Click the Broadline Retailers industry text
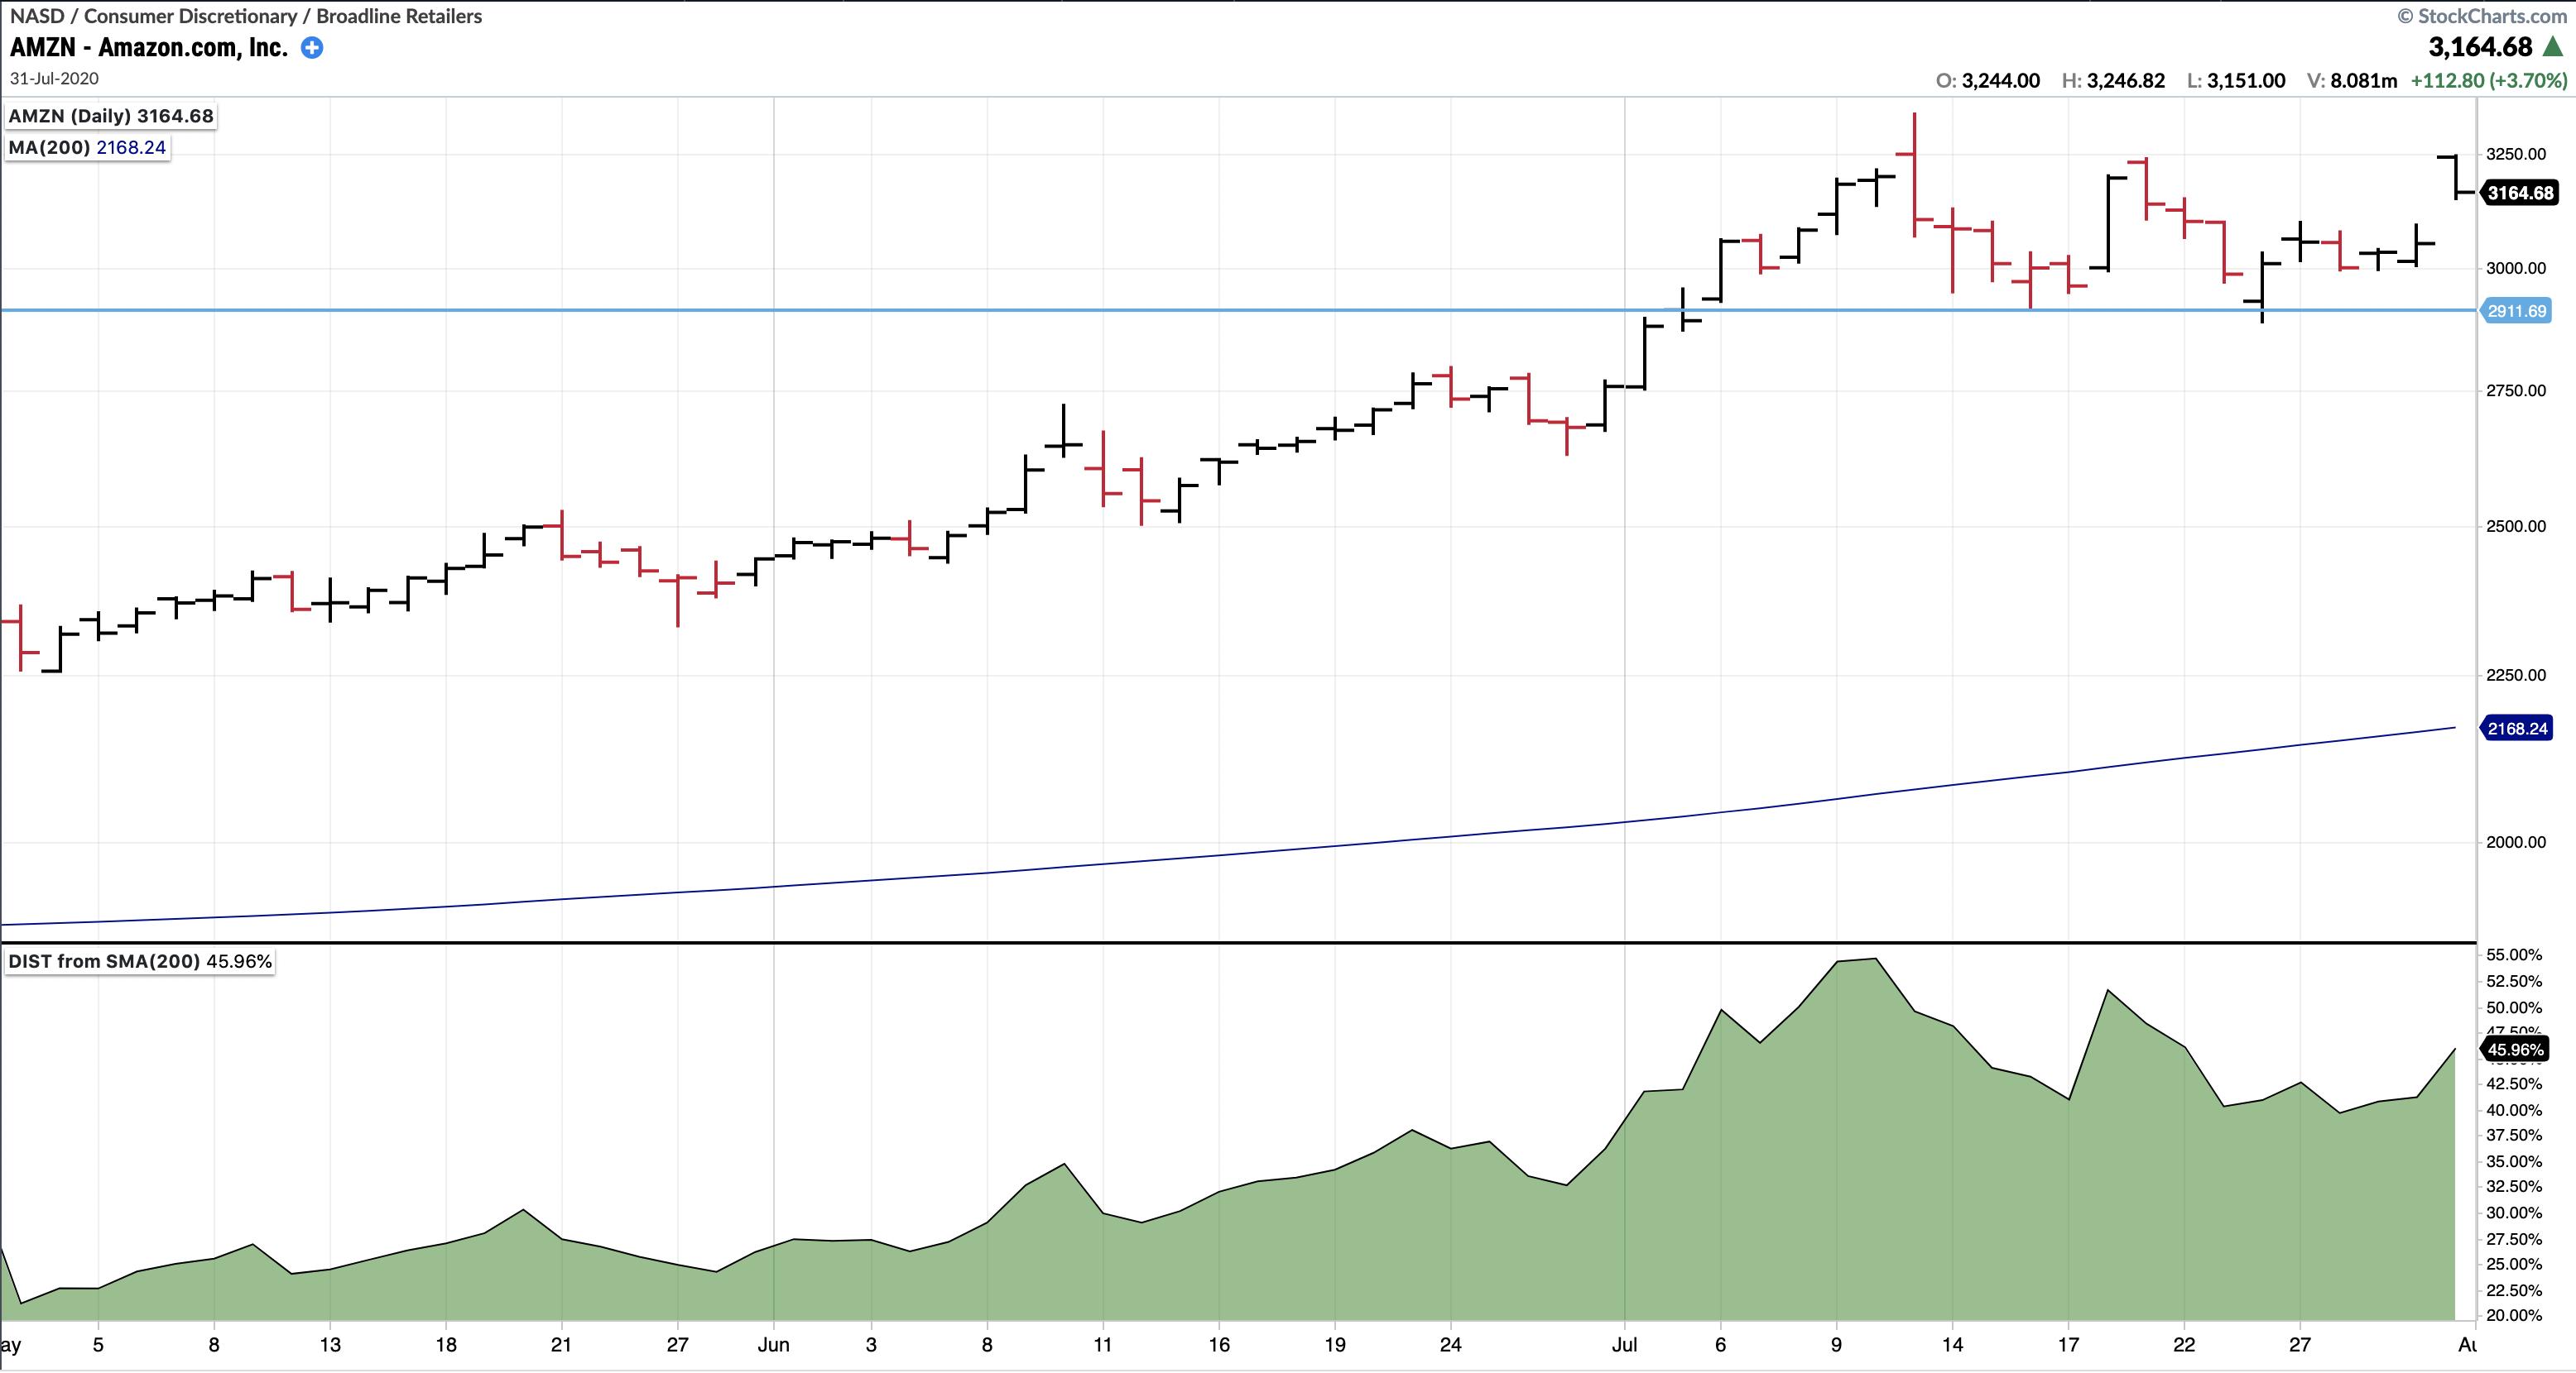 coord(399,16)
